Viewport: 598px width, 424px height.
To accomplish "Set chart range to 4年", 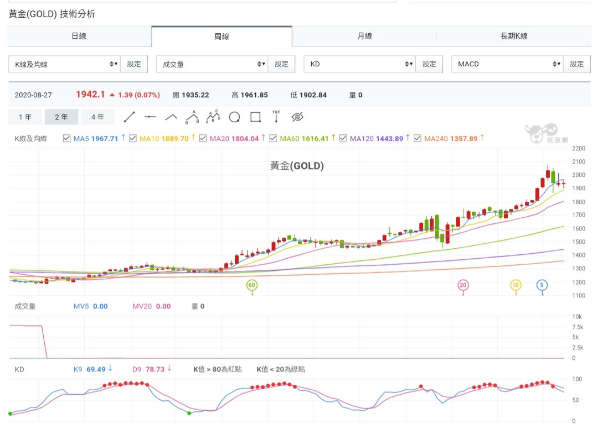I will coord(97,117).
